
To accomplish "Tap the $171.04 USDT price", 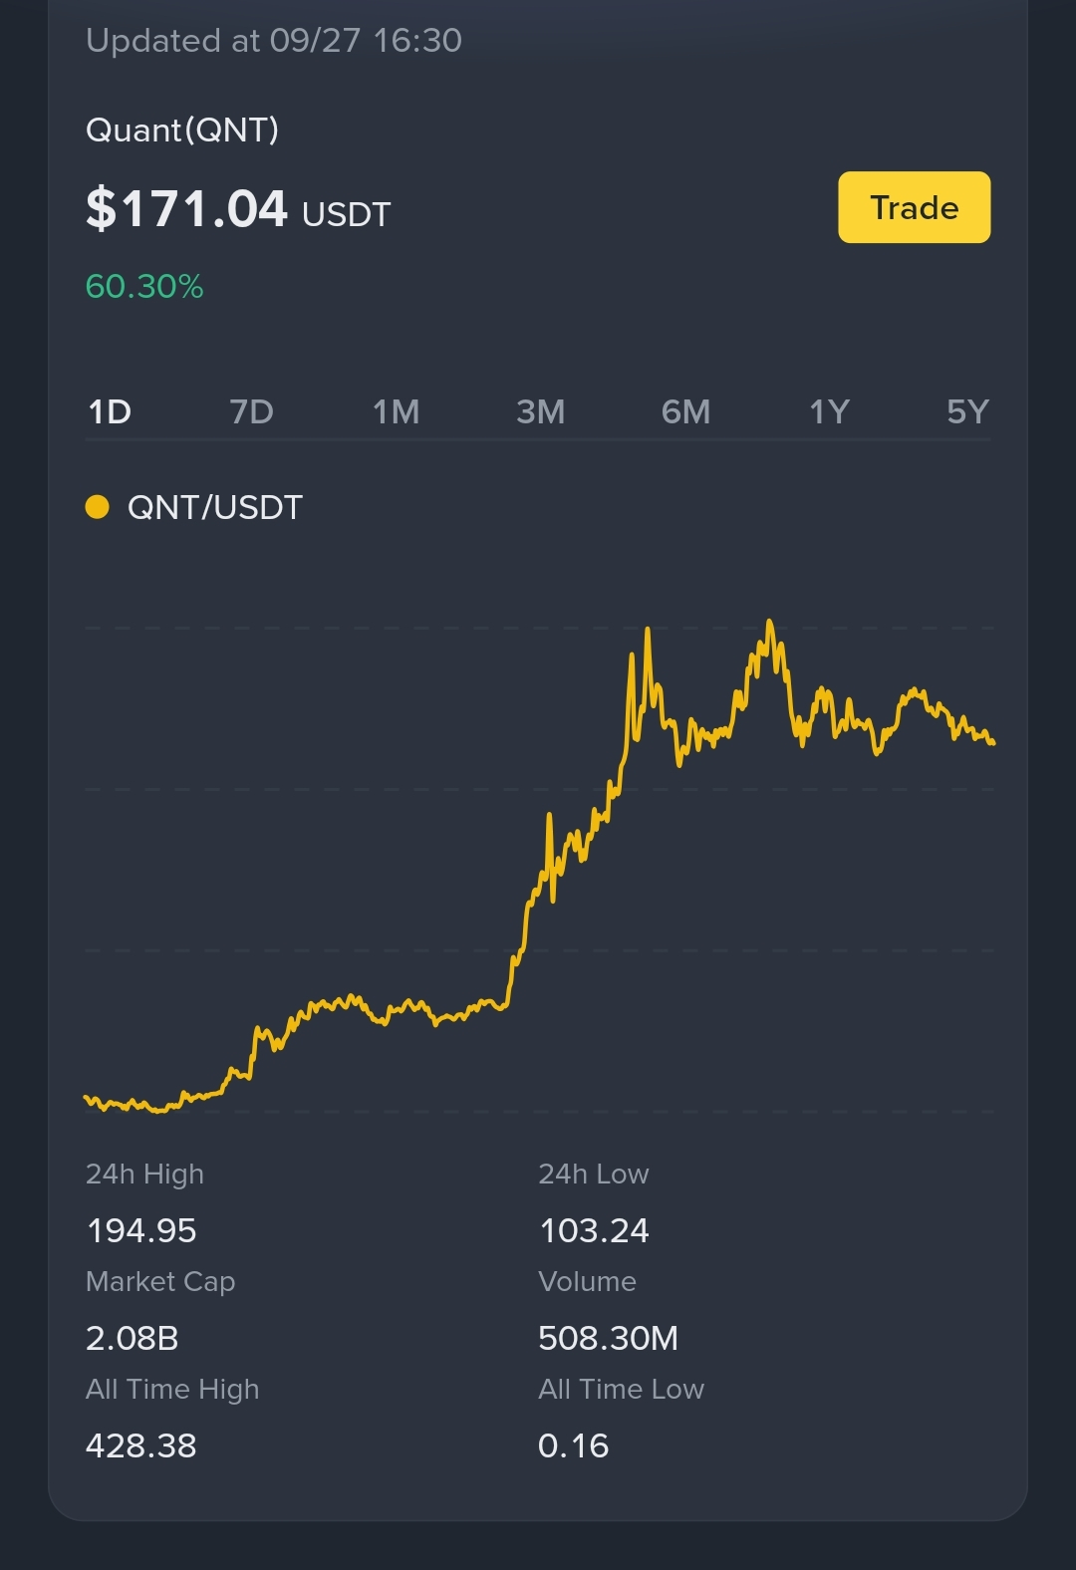I will pos(238,209).
